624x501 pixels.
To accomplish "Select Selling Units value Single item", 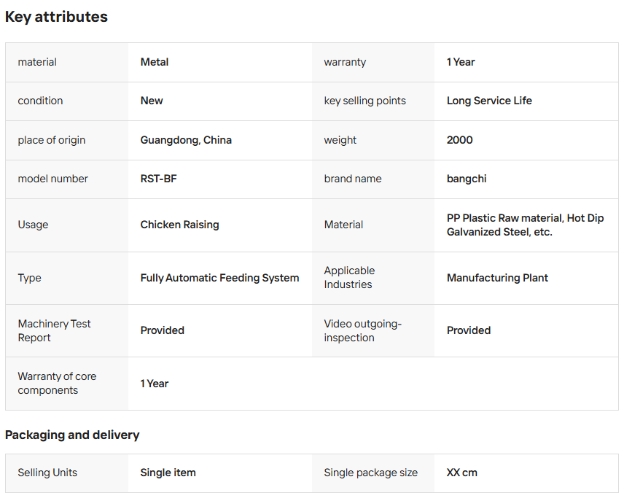I will click(168, 473).
